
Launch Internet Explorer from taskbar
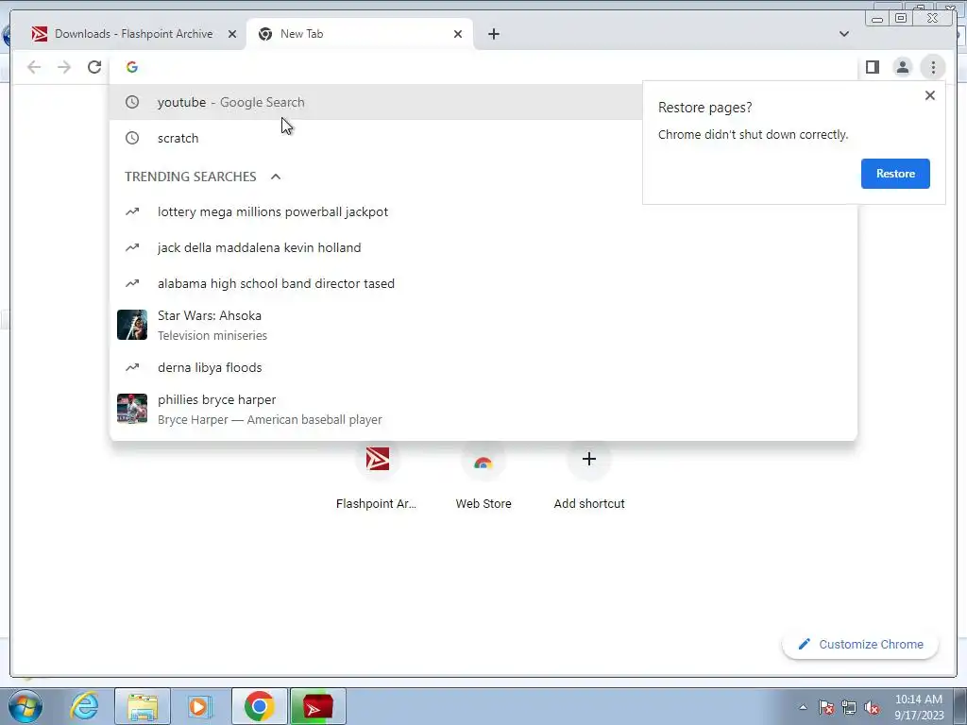[84, 706]
